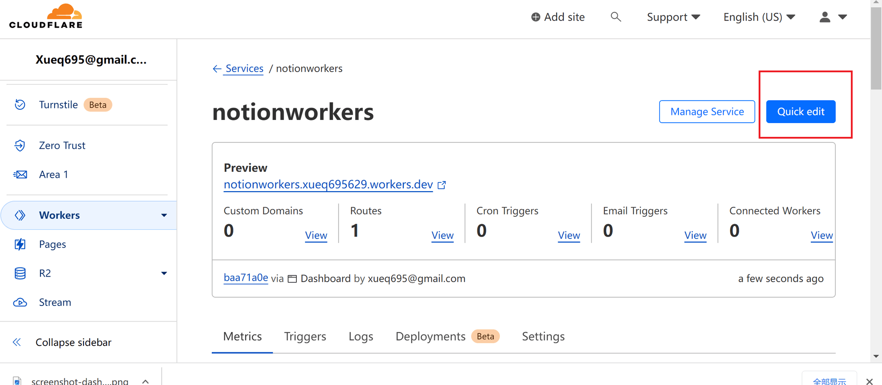Switch to the Metrics tab

point(243,337)
